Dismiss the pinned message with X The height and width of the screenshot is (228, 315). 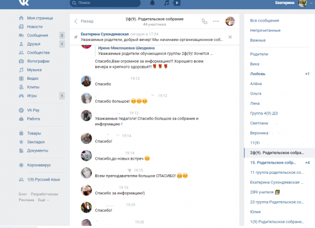click(230, 37)
